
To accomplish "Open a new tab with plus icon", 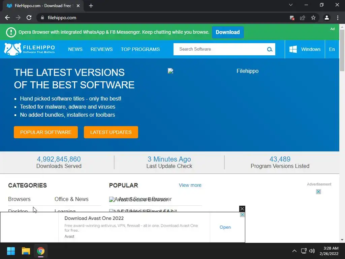I will point(91,6).
